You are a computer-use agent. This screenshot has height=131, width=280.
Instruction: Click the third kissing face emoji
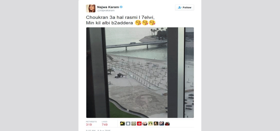click(152, 23)
